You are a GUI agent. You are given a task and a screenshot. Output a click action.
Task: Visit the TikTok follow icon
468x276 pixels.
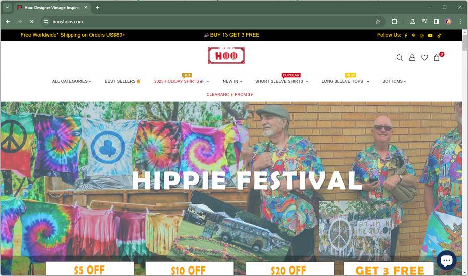pos(439,35)
